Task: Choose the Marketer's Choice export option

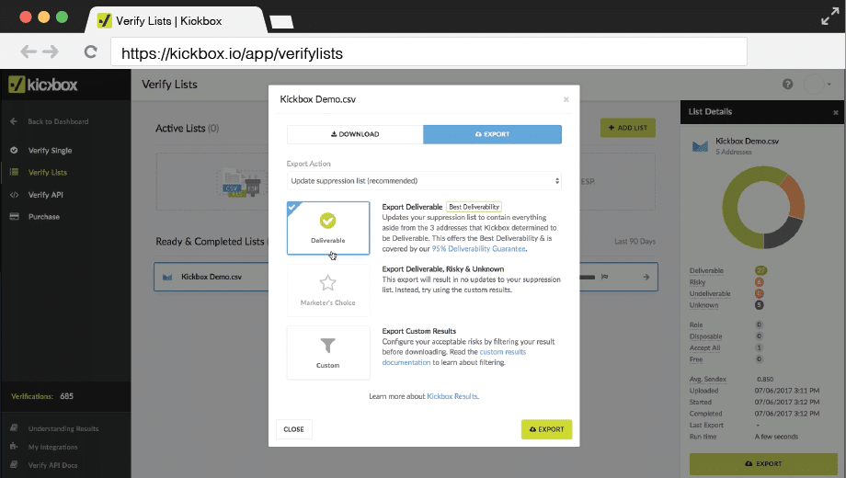Action: coord(328,290)
